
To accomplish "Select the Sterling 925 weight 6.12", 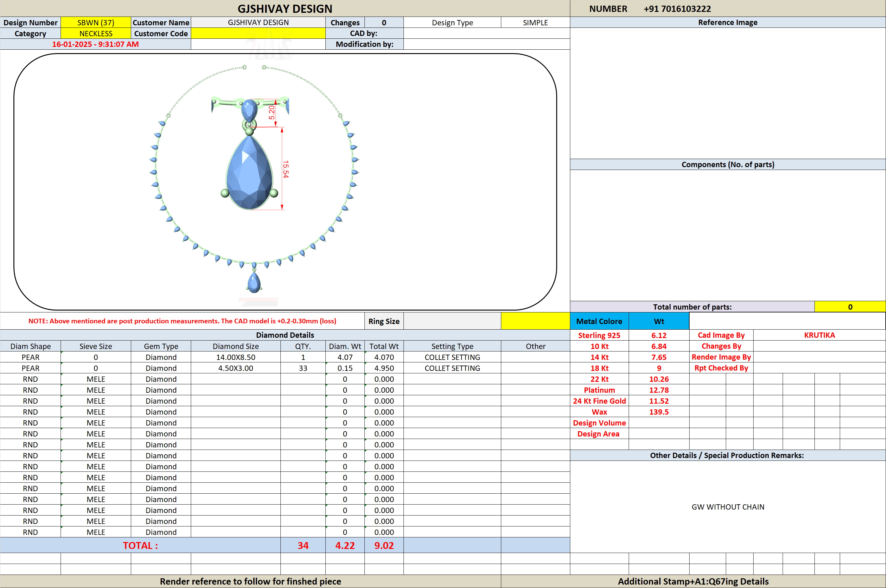I will 659,335.
